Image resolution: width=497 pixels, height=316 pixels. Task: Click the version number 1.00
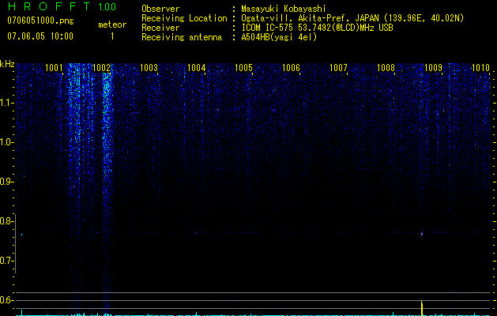click(107, 7)
